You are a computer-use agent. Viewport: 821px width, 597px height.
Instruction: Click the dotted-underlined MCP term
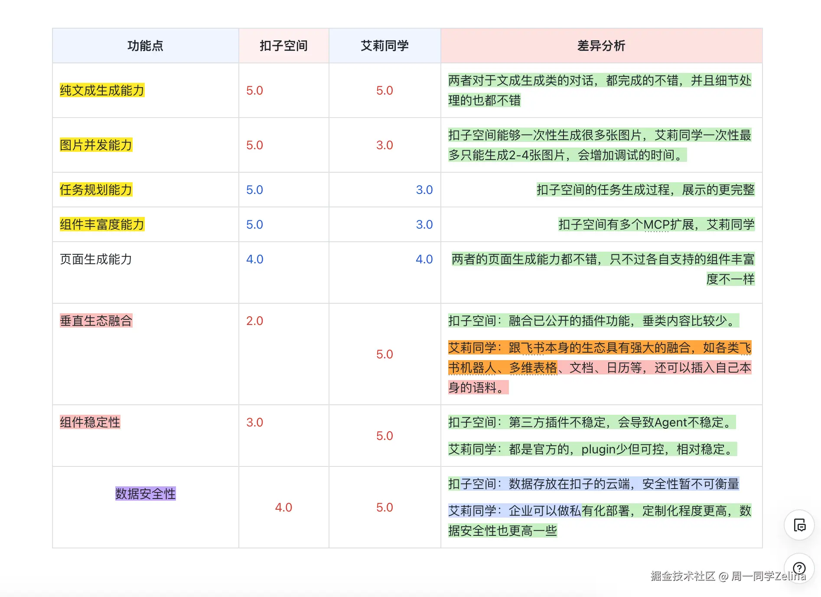coord(657,225)
